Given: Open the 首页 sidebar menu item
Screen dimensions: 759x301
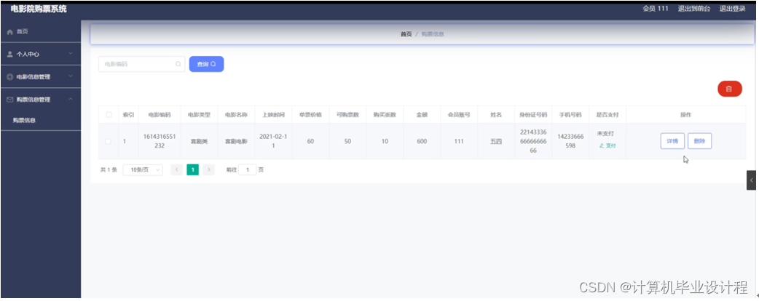Looking at the screenshot, I should (41, 32).
